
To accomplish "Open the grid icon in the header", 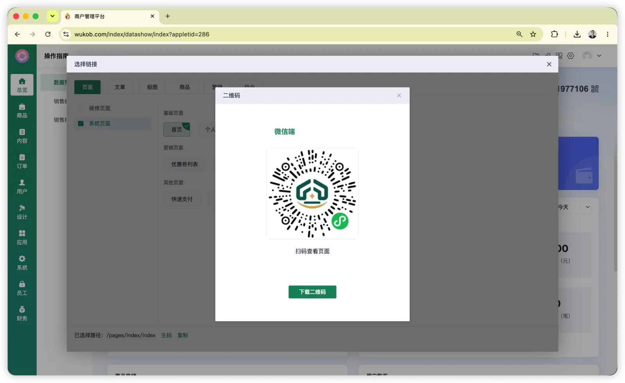I will point(559,56).
